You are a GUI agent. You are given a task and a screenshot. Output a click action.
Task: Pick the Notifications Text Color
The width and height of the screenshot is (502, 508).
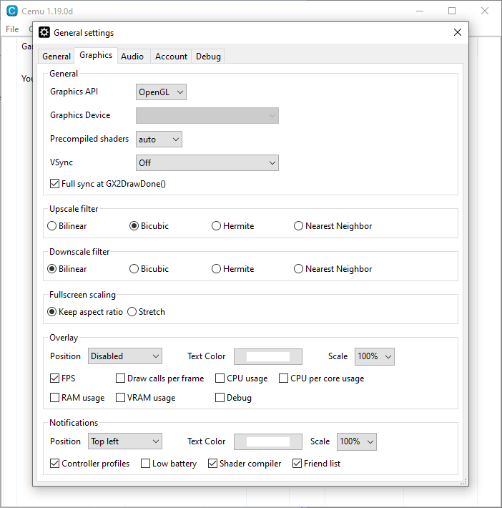pyautogui.click(x=268, y=442)
